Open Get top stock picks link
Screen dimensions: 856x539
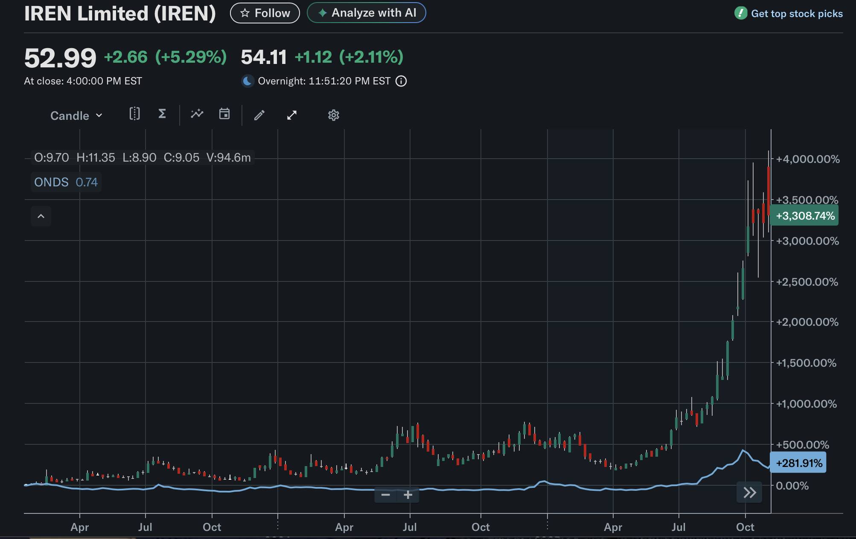(x=796, y=14)
